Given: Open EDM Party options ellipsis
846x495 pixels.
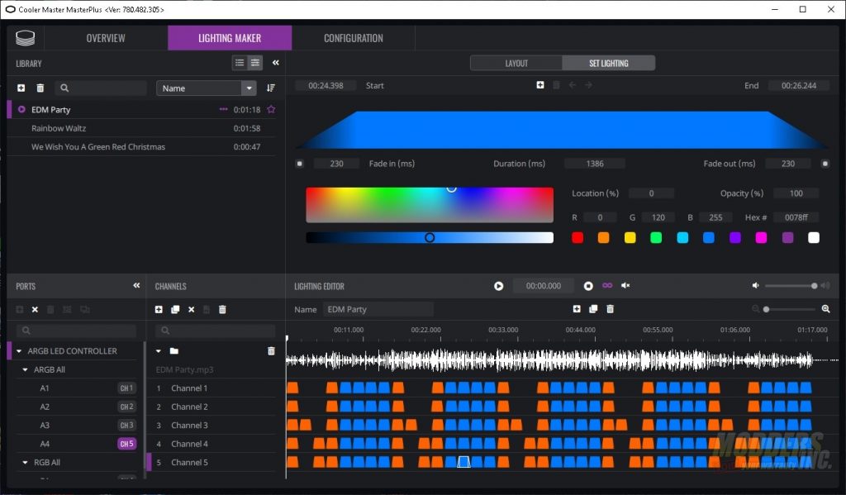Looking at the screenshot, I should (x=223, y=109).
